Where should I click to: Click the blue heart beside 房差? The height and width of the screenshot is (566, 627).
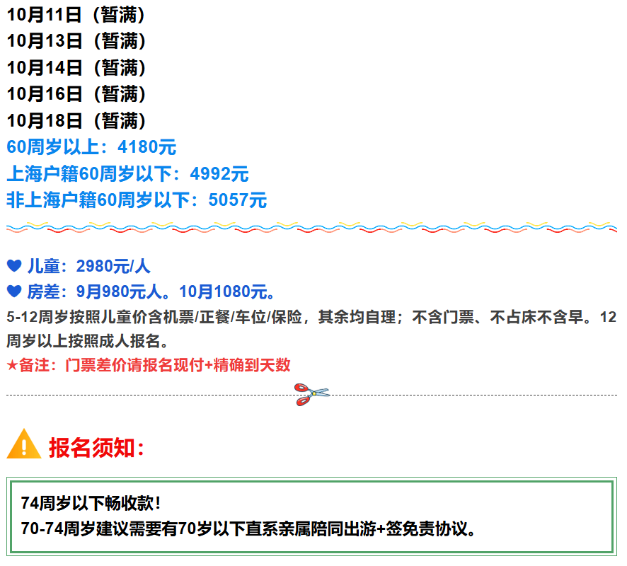click(14, 291)
